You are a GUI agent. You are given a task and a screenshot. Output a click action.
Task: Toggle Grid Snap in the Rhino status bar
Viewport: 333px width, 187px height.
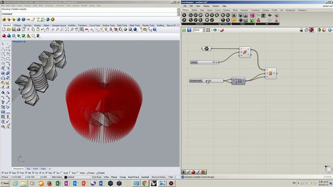(96, 177)
